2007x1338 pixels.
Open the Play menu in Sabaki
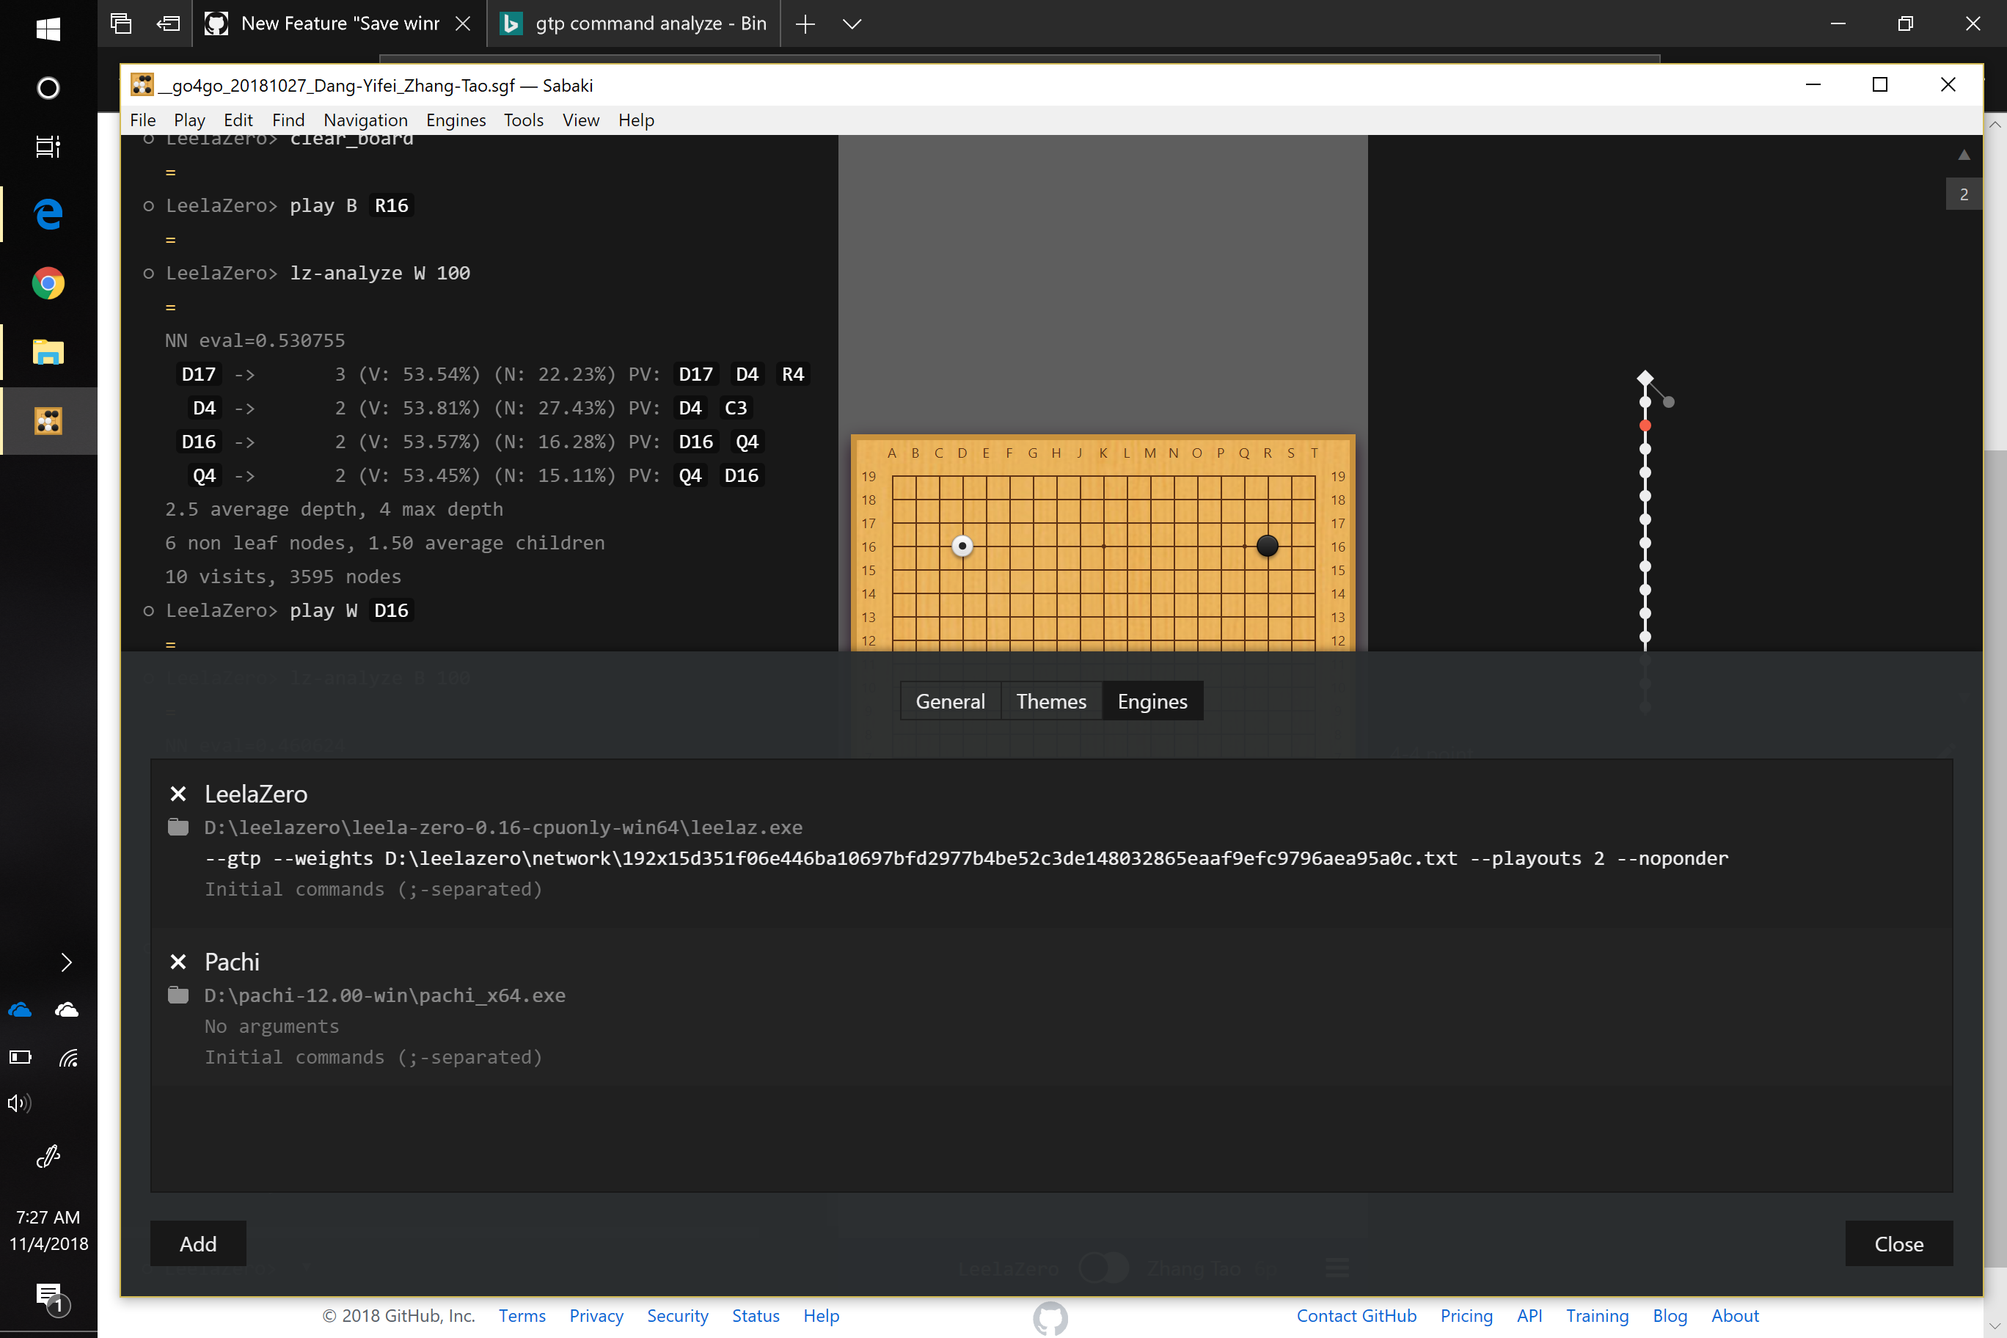189,120
